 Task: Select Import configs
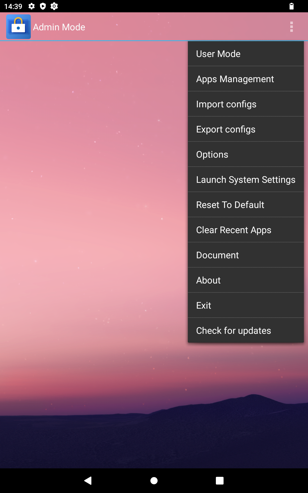[x=246, y=104]
